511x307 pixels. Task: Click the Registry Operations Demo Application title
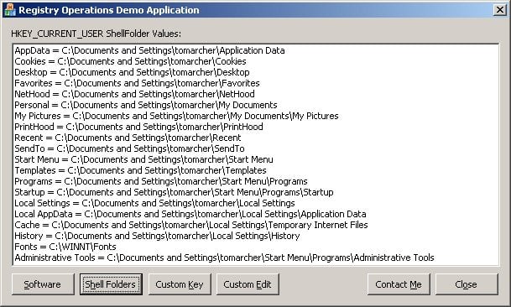click(x=109, y=10)
